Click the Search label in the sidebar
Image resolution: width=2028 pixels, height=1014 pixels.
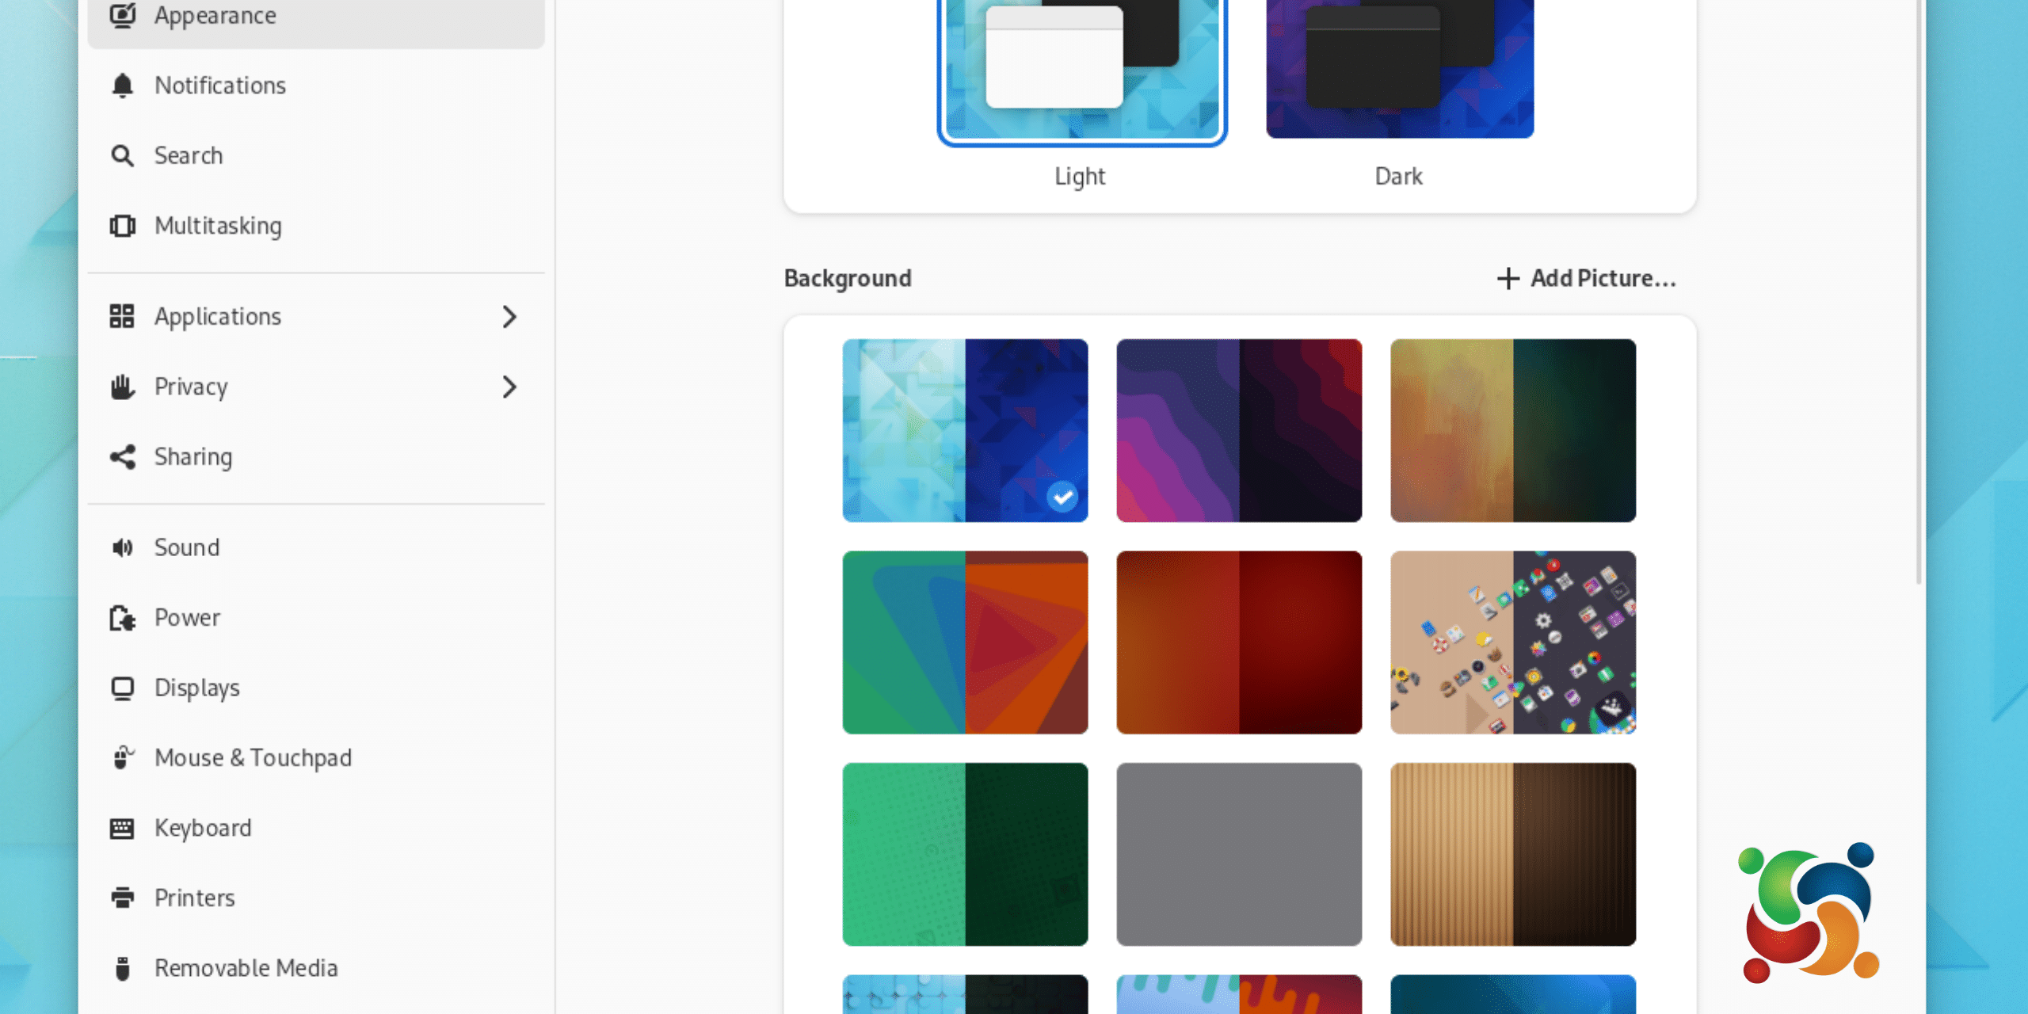coord(189,155)
